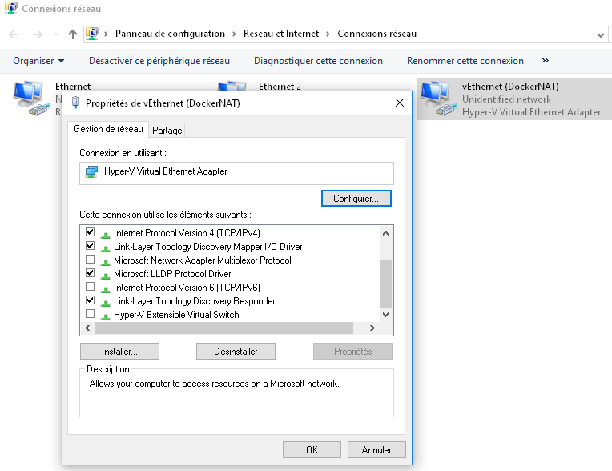612x471 pixels.
Task: Confirm with the OK button
Action: coord(312,450)
